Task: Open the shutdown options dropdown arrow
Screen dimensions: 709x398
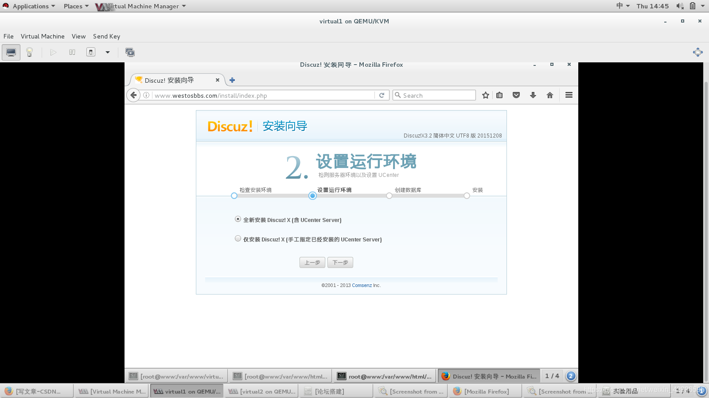Action: pyautogui.click(x=107, y=52)
